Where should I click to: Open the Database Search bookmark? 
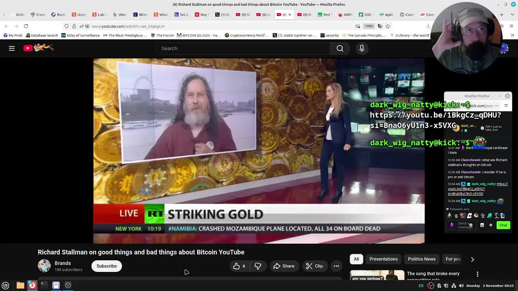41,36
